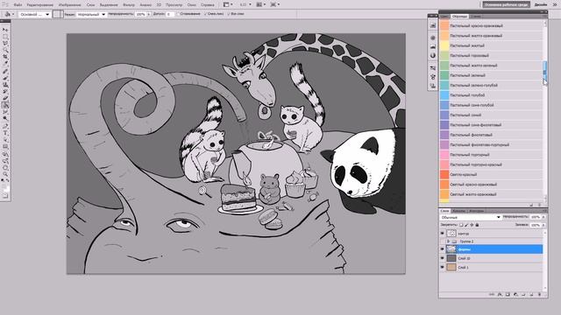Lock all with the padlock icon

pyautogui.click(x=477, y=225)
